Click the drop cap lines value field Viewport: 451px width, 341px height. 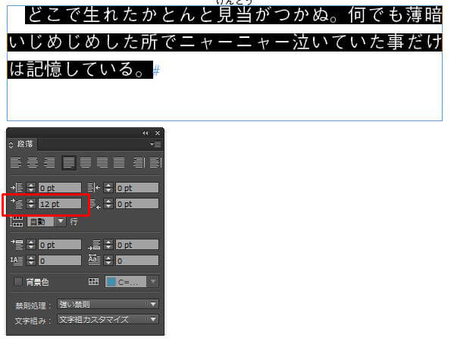pos(60,261)
